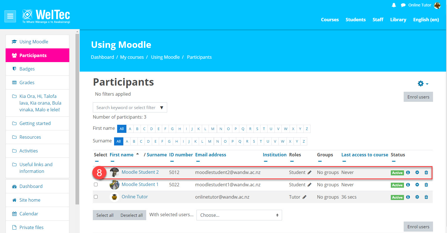Open the messages speech bubble icon

coord(403,5)
